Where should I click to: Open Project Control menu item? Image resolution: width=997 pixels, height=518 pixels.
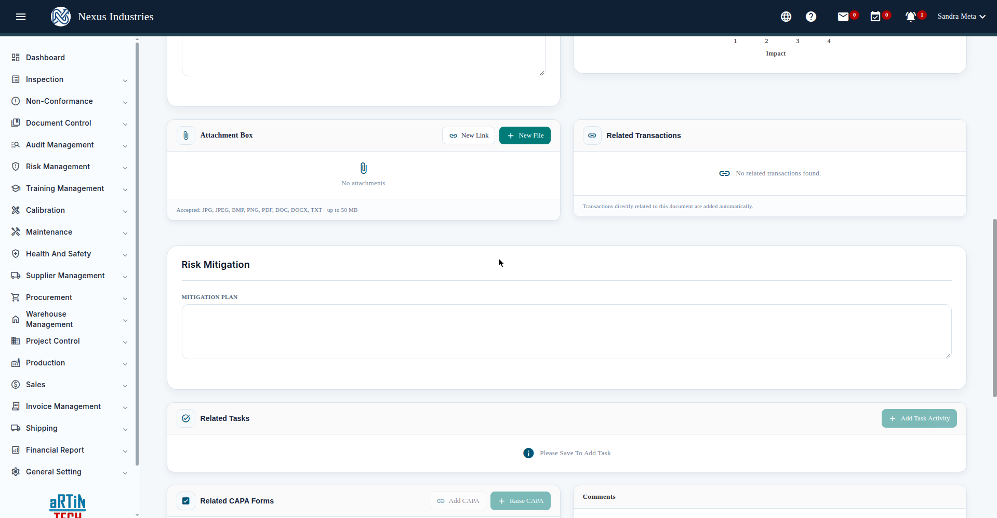click(x=69, y=341)
